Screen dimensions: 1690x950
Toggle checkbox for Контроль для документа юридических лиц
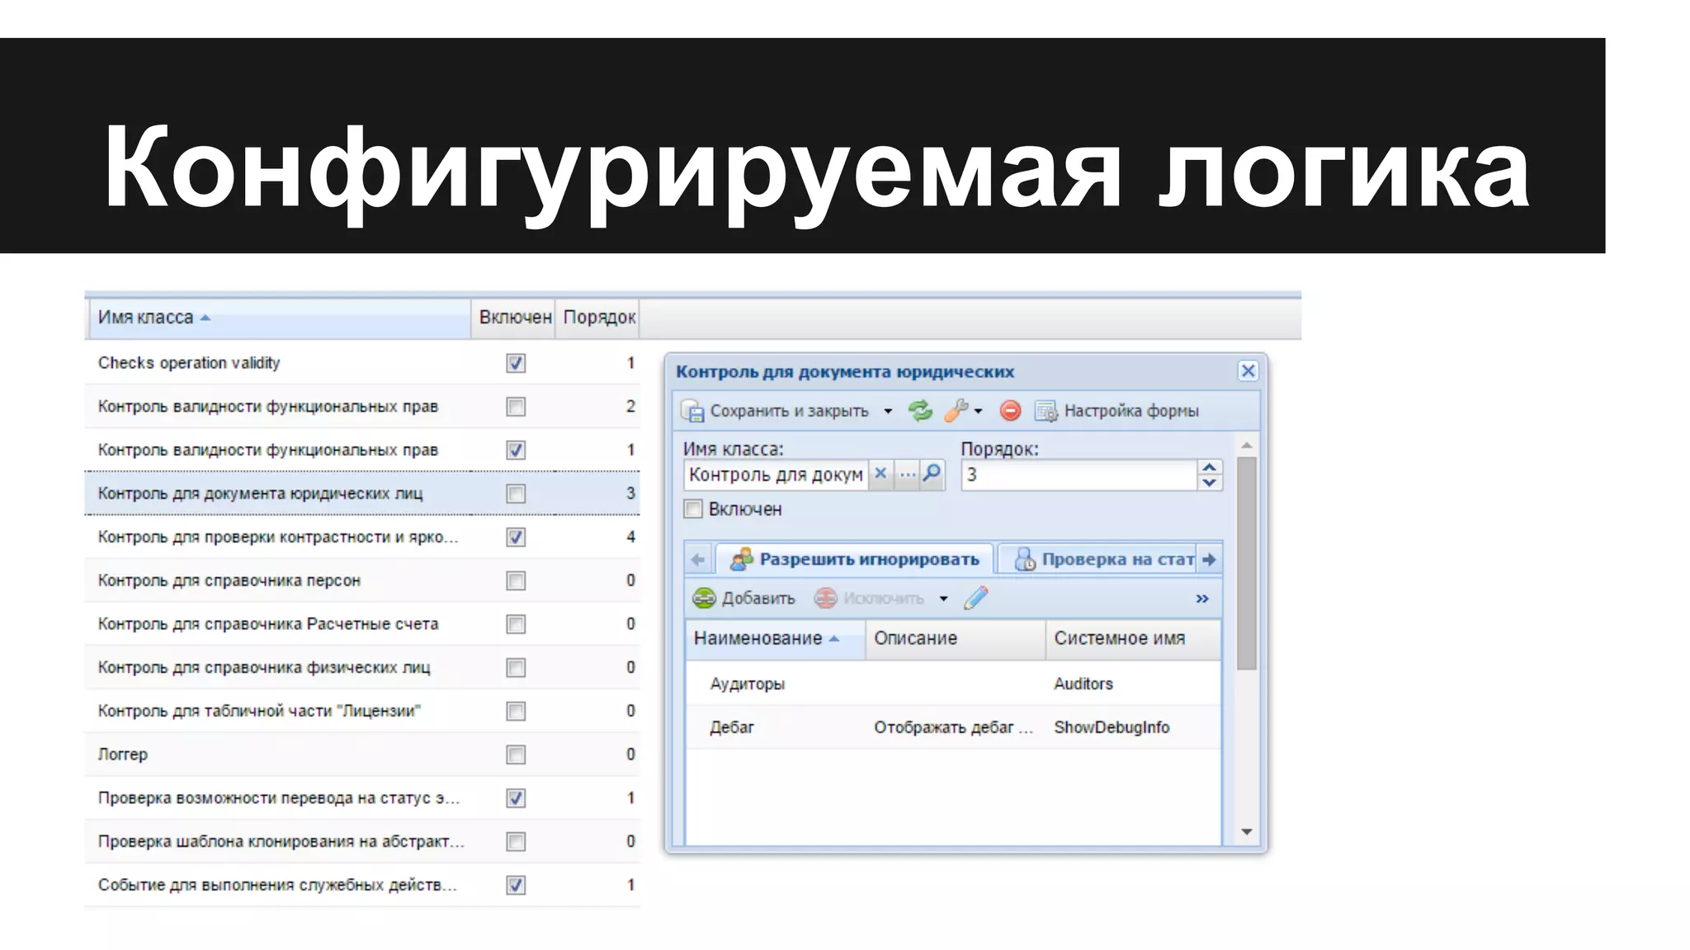coord(516,493)
